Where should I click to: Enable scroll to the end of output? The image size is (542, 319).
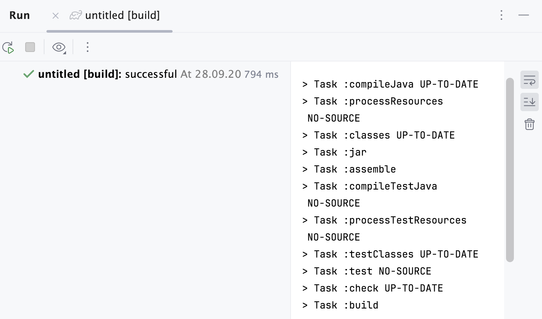pyautogui.click(x=530, y=102)
